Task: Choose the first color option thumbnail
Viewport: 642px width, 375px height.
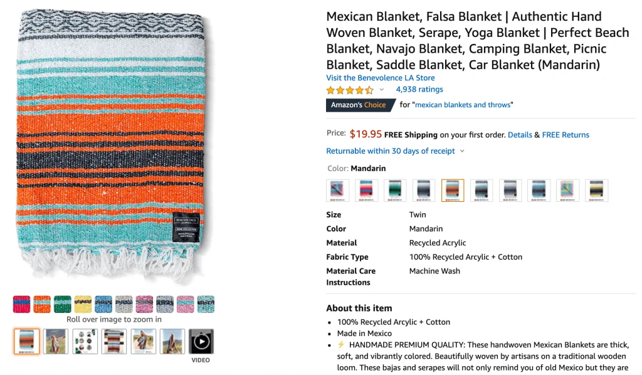Action: coord(338,191)
